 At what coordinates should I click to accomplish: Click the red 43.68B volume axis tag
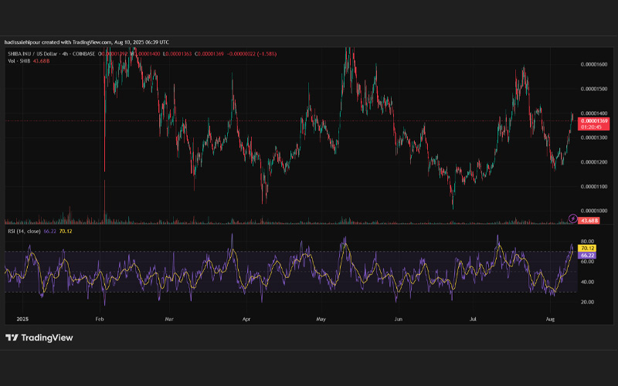(x=589, y=221)
